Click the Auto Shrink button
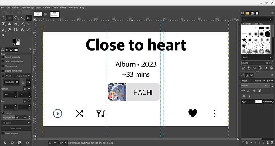The image size is (275, 146). [x=16, y=128]
